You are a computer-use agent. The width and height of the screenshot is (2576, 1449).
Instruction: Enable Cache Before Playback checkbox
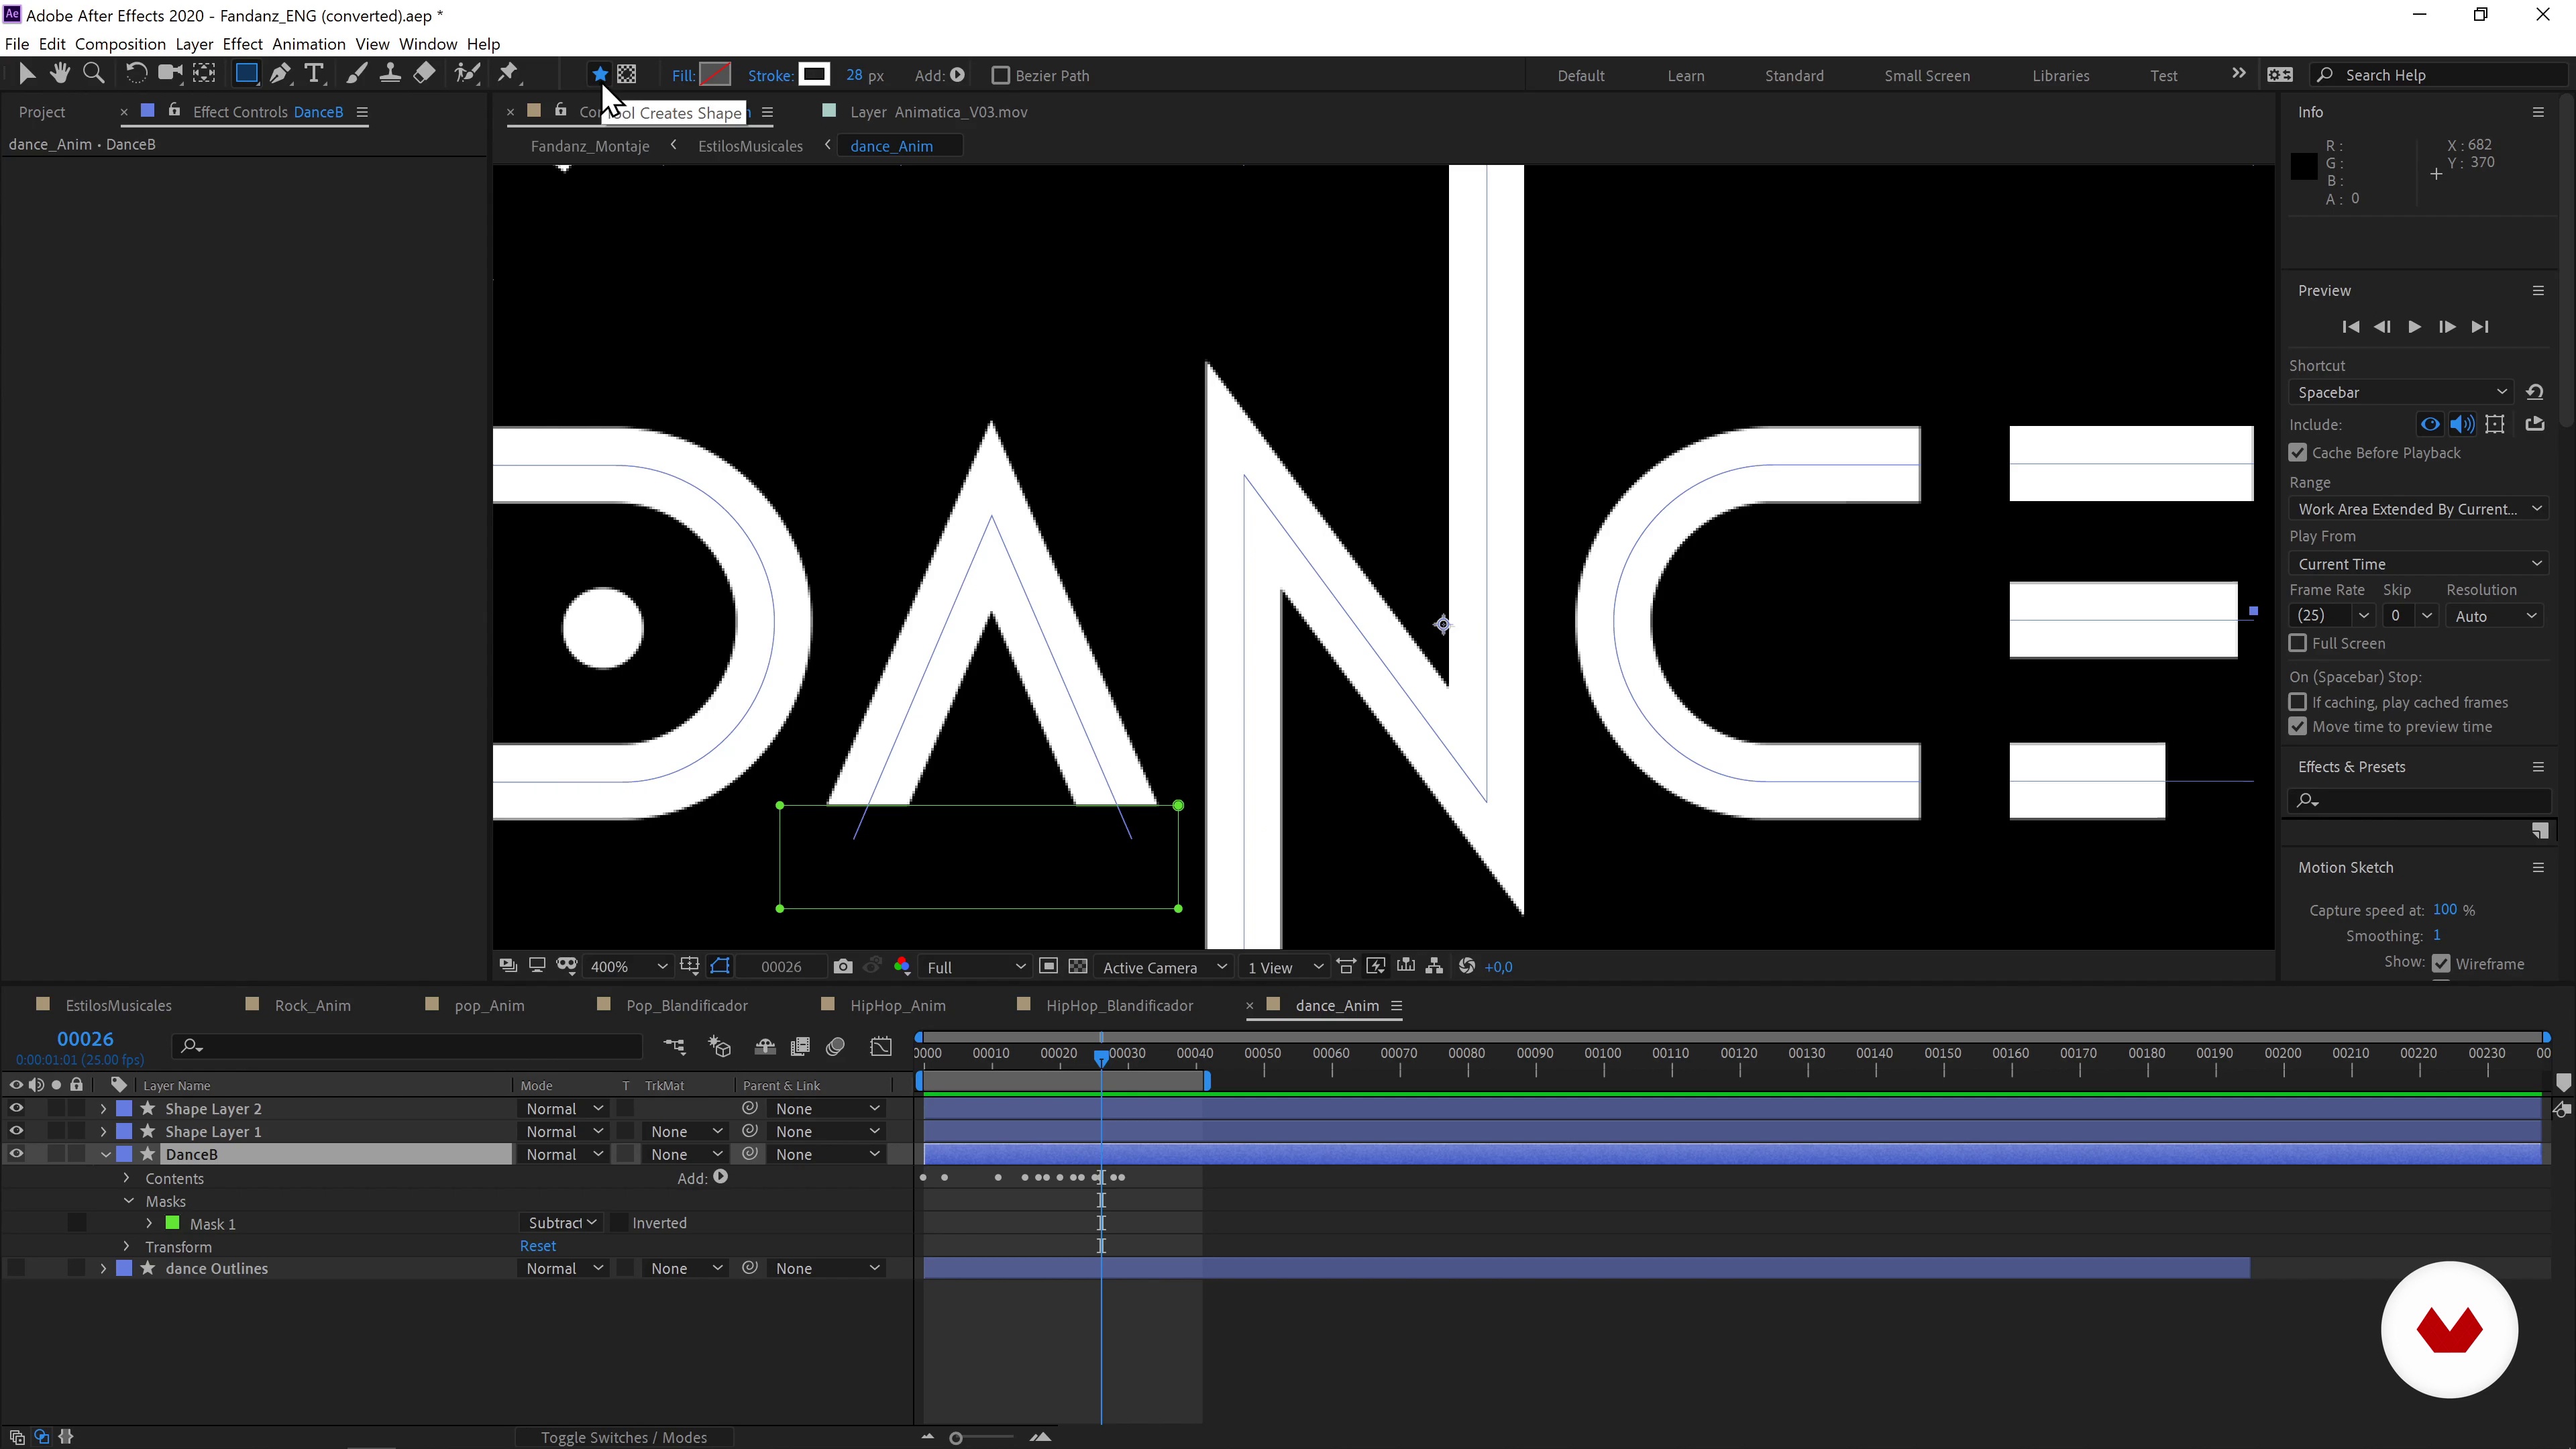2298,453
